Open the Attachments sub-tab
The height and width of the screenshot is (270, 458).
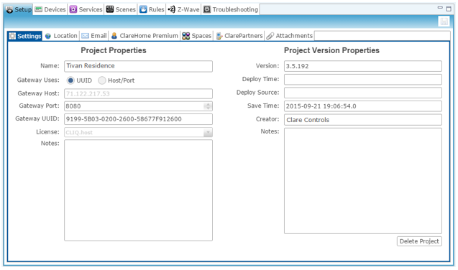[290, 36]
